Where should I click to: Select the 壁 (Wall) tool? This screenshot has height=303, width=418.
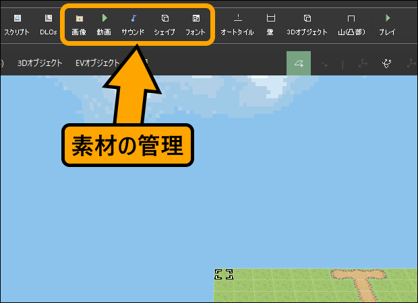270,24
